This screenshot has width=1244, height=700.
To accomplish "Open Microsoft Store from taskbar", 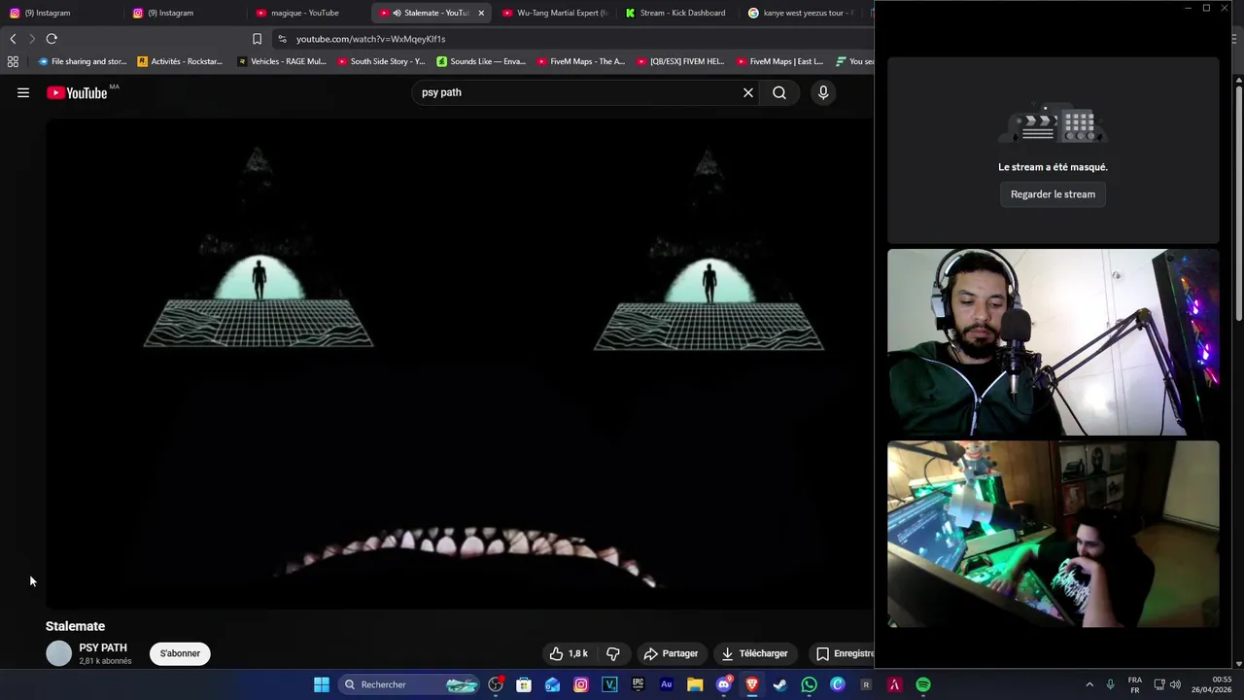I will coord(524,684).
